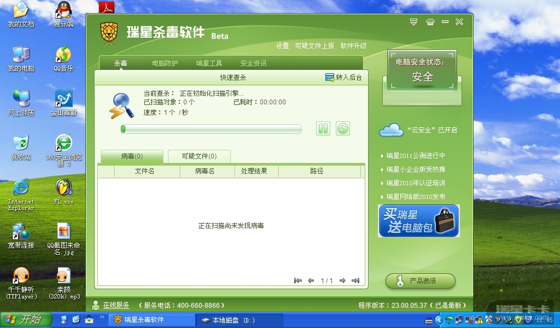Launch QQ音乐 desktop shortcut

[63, 59]
